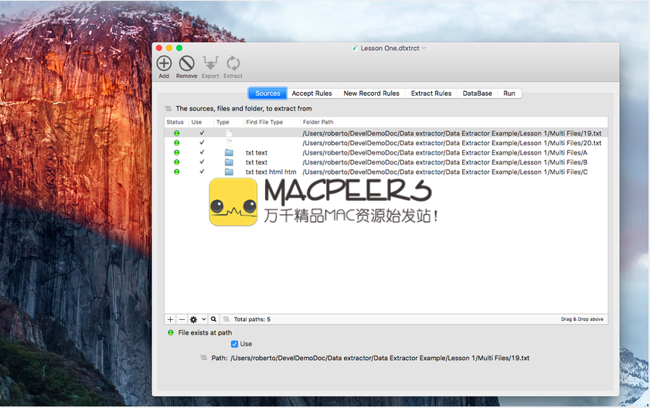This screenshot has width=650, height=408.
Task: Click the Remove toolbar icon
Action: [186, 64]
